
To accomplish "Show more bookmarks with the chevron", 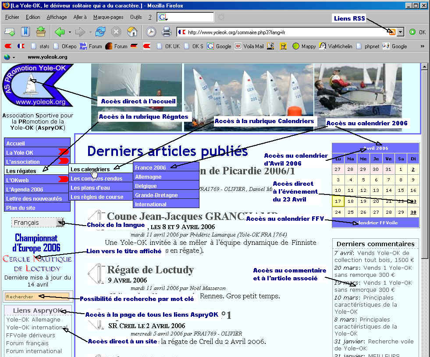I will tap(422, 46).
